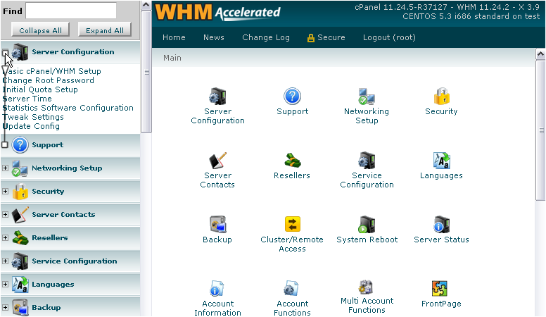Open the News menu item
This screenshot has height=317, width=546.
click(x=214, y=37)
